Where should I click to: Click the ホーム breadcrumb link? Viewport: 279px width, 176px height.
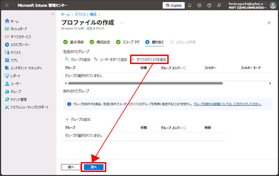(65, 15)
